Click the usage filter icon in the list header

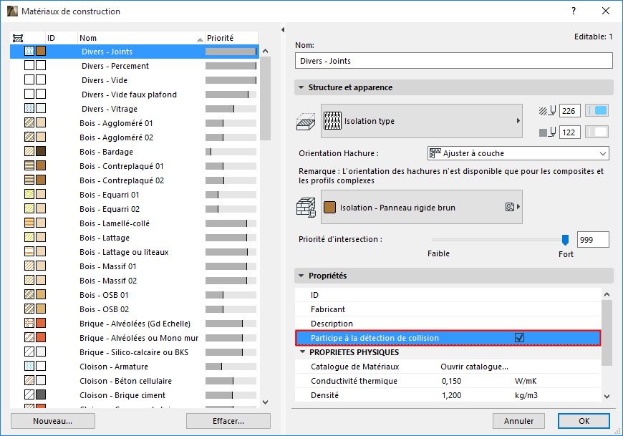(x=18, y=38)
